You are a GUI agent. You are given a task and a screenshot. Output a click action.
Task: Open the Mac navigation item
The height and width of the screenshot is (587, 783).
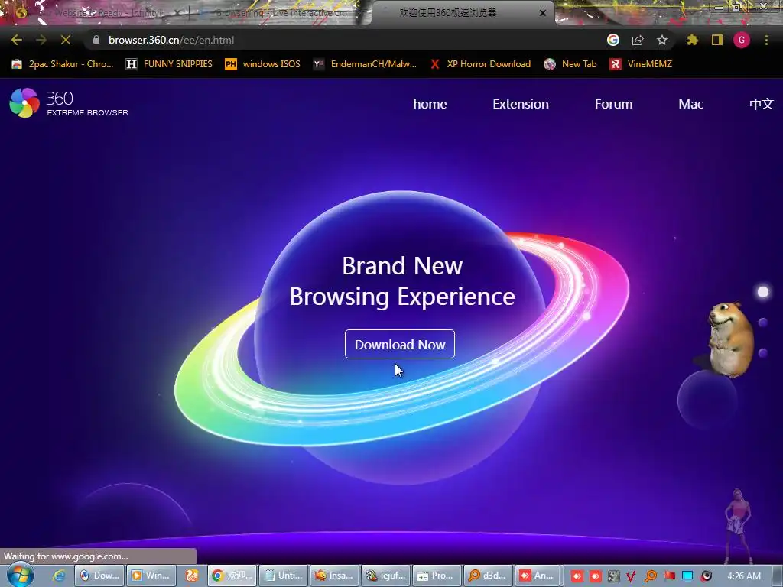(690, 104)
